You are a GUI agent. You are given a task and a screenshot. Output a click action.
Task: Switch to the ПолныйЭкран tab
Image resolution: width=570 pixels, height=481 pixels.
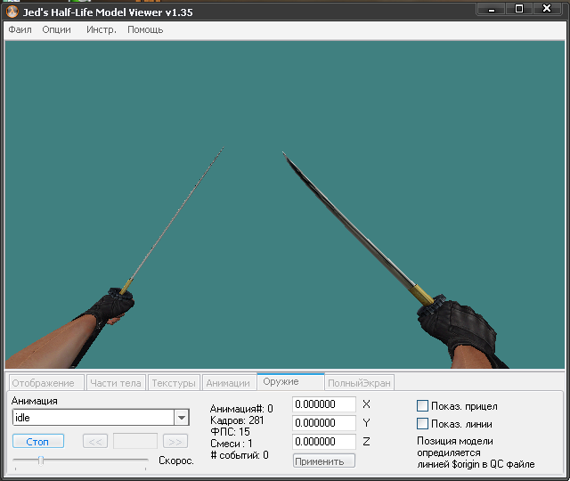tap(359, 383)
